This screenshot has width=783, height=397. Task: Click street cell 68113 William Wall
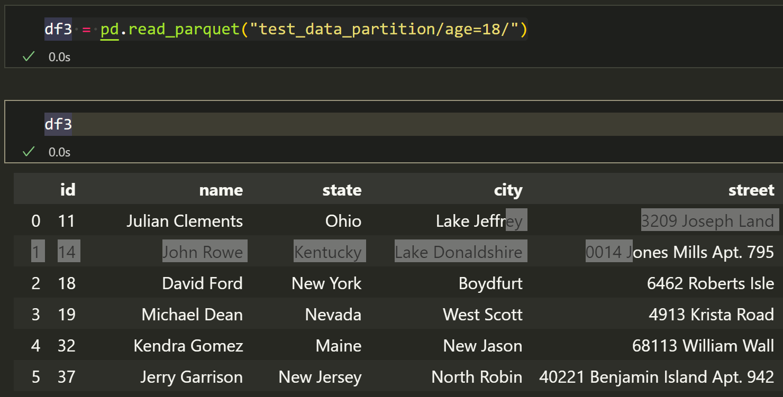click(x=703, y=345)
